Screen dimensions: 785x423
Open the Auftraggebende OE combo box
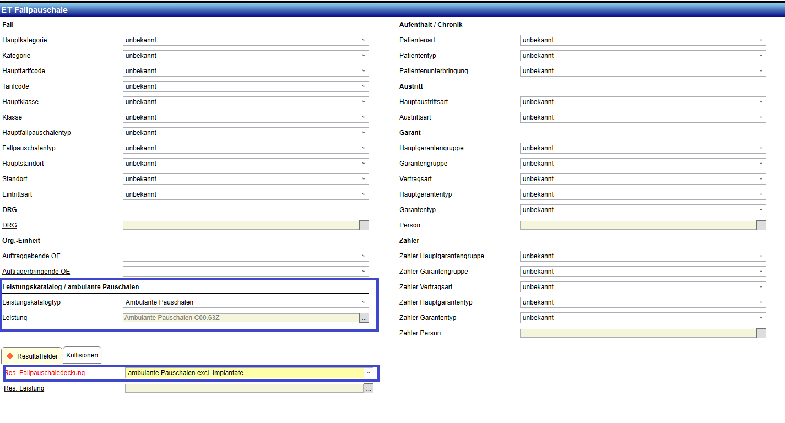click(246, 256)
